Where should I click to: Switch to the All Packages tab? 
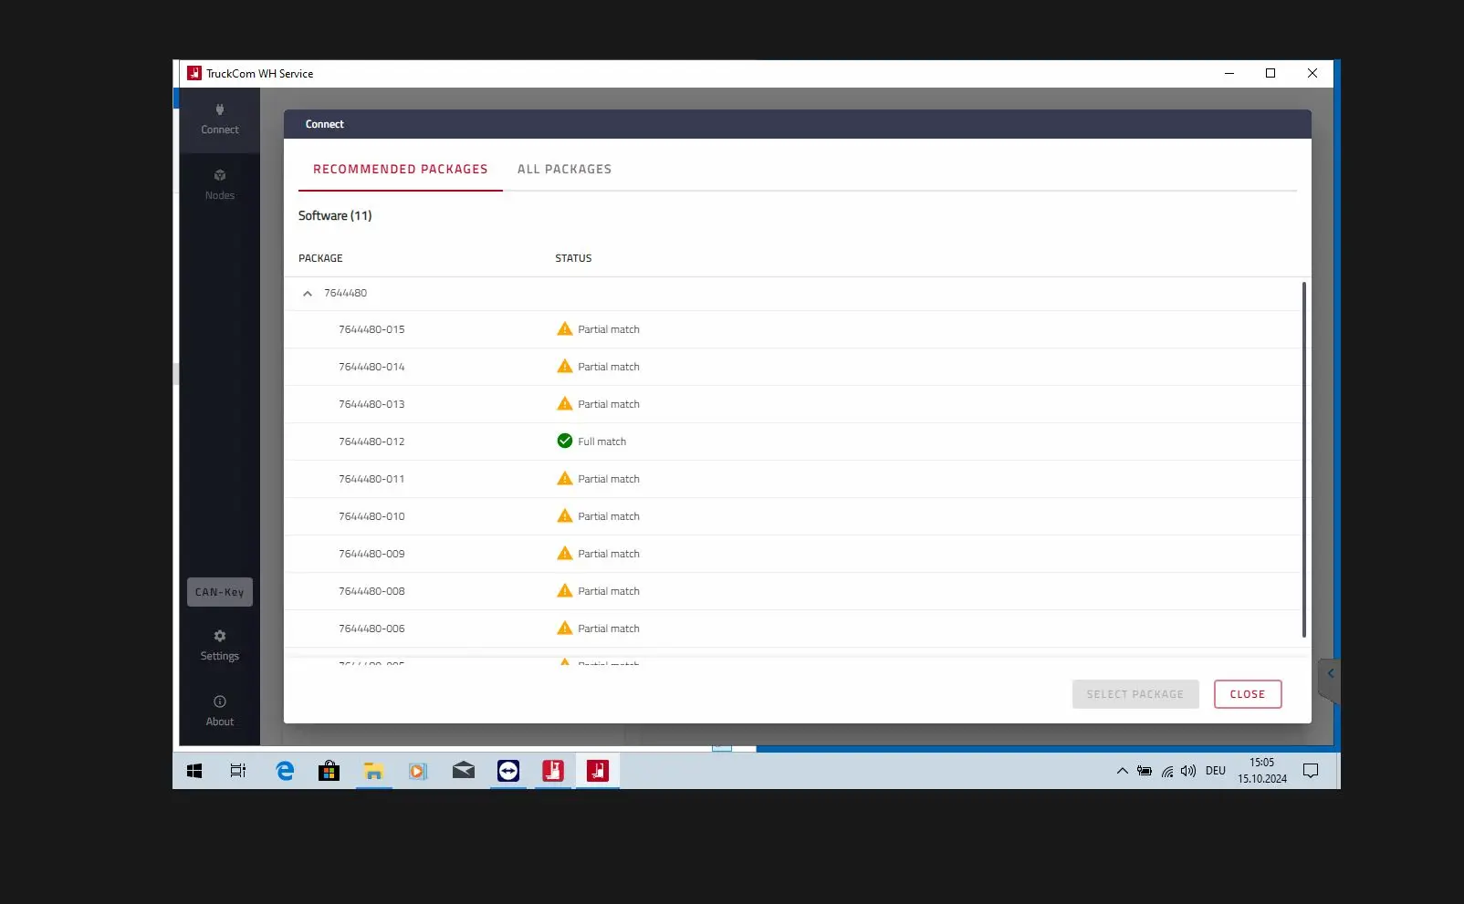click(x=564, y=169)
